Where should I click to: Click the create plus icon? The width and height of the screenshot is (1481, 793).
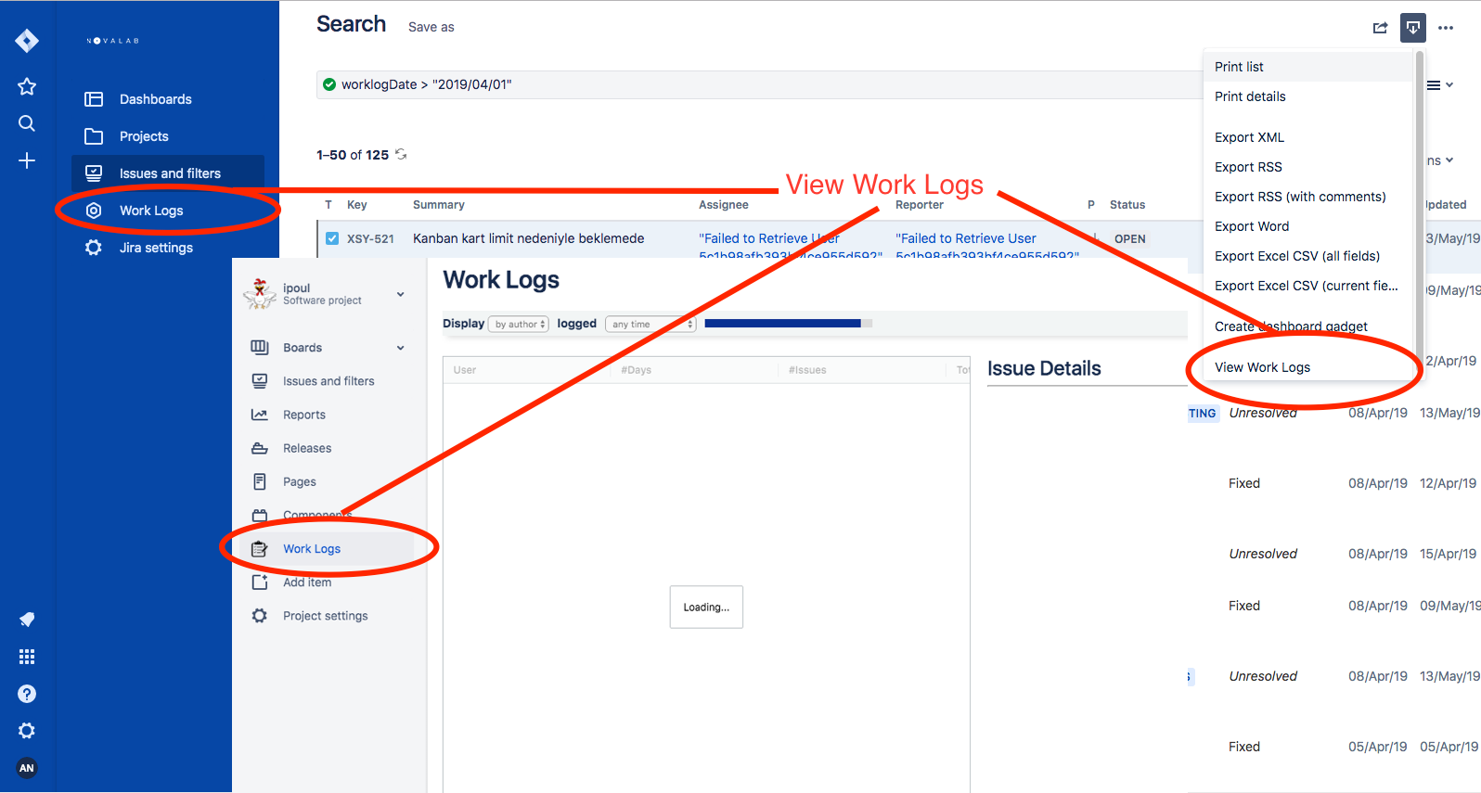[x=27, y=160]
